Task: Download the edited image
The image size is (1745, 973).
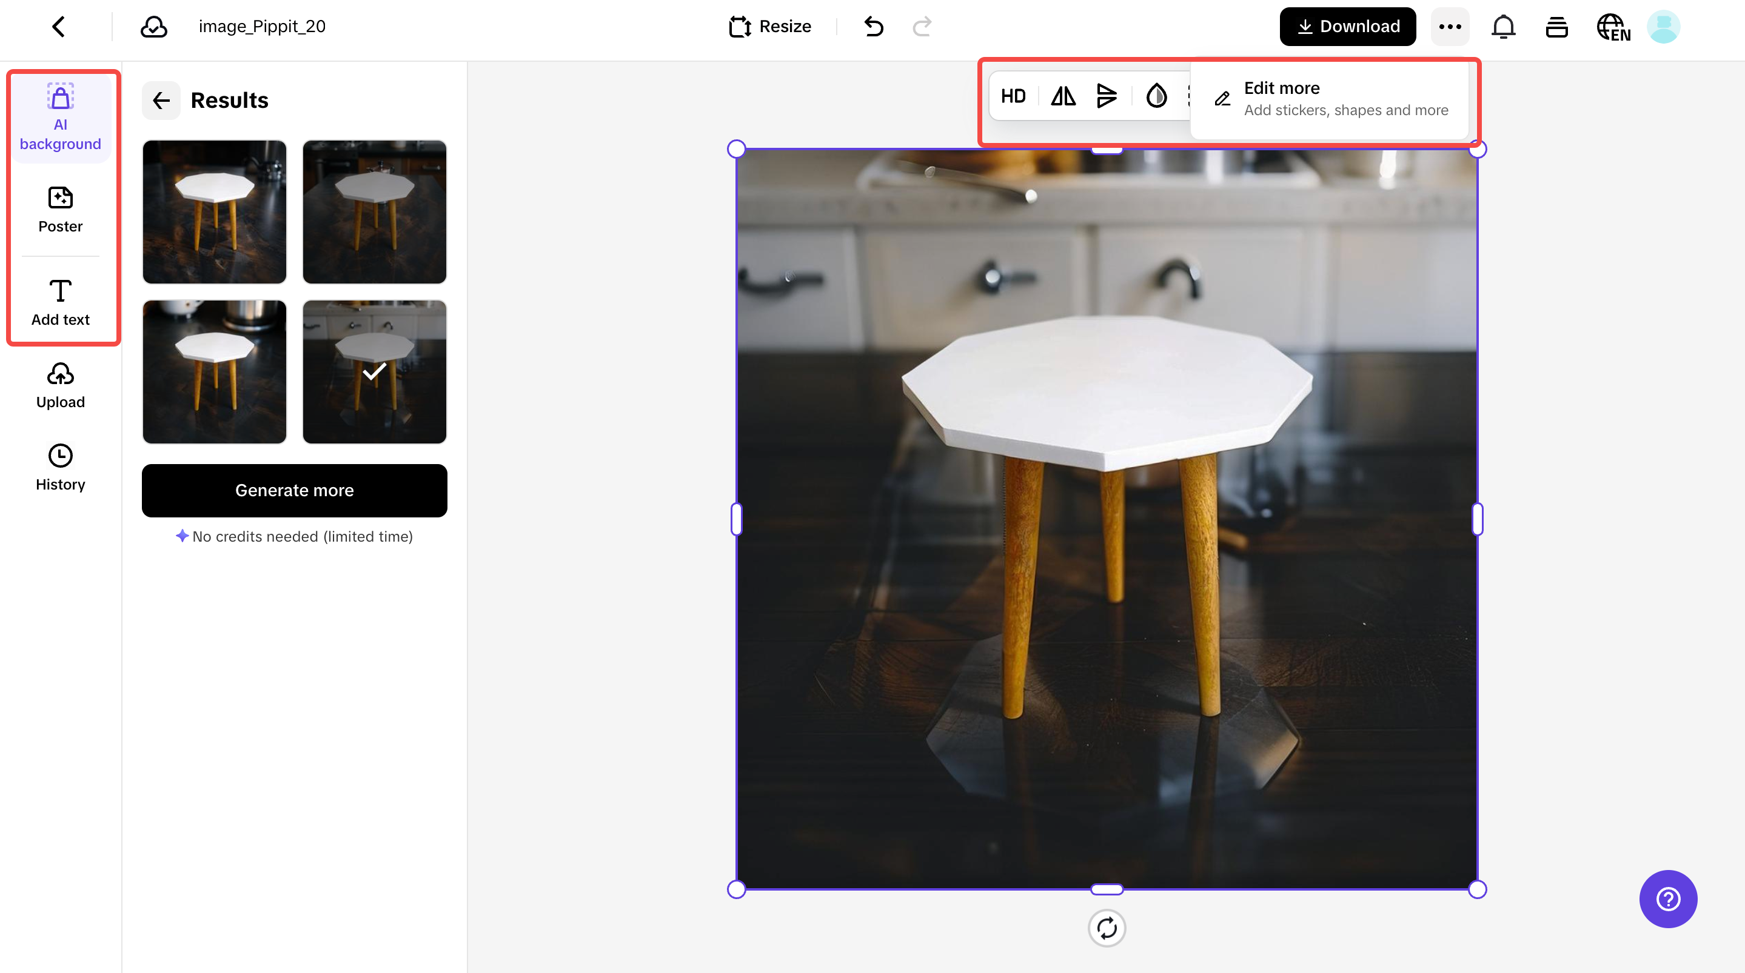Action: [1347, 27]
